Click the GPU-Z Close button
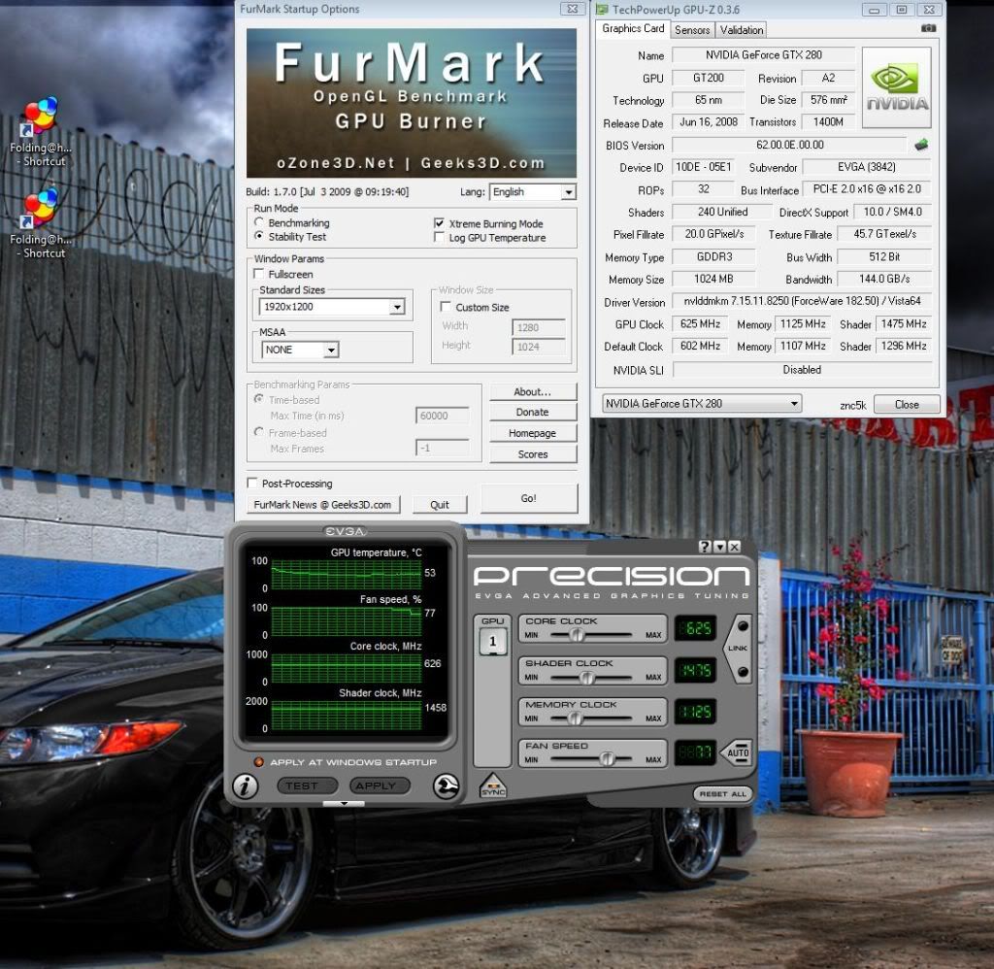 point(907,405)
